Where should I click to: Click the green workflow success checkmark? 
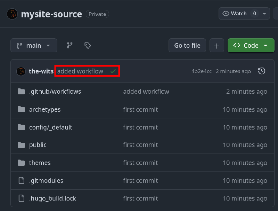(x=113, y=71)
